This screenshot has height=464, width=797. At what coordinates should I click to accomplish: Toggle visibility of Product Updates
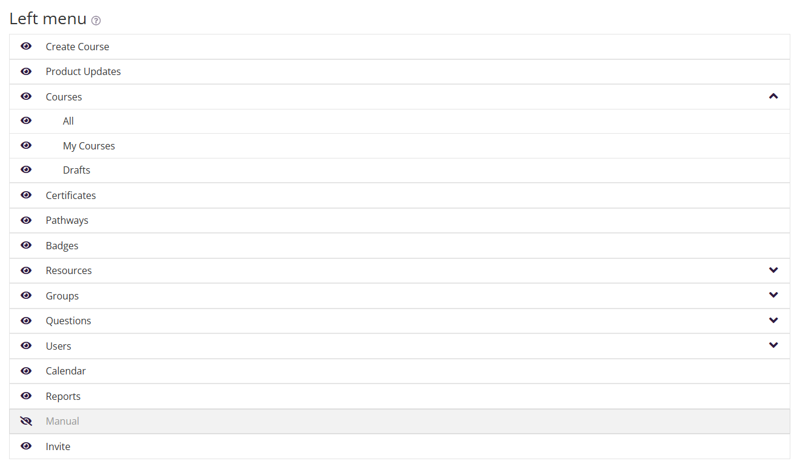26,71
